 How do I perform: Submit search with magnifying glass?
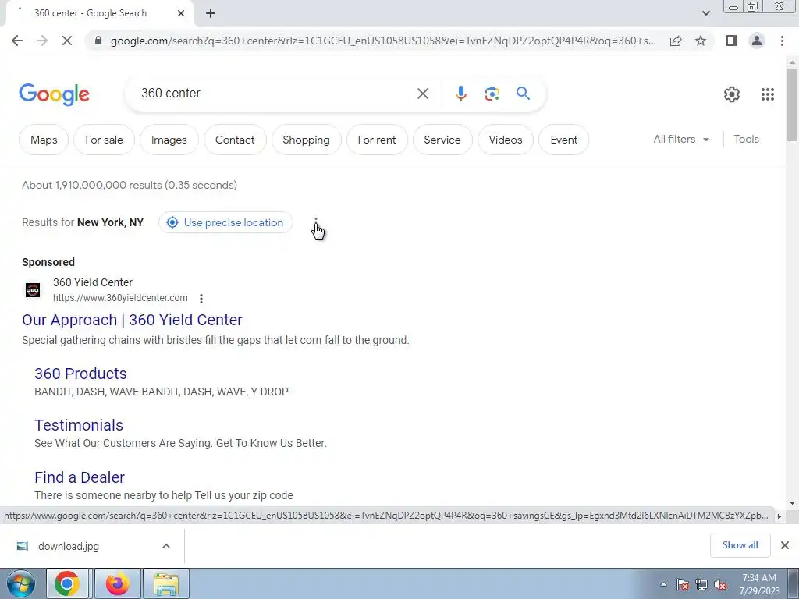(x=523, y=94)
